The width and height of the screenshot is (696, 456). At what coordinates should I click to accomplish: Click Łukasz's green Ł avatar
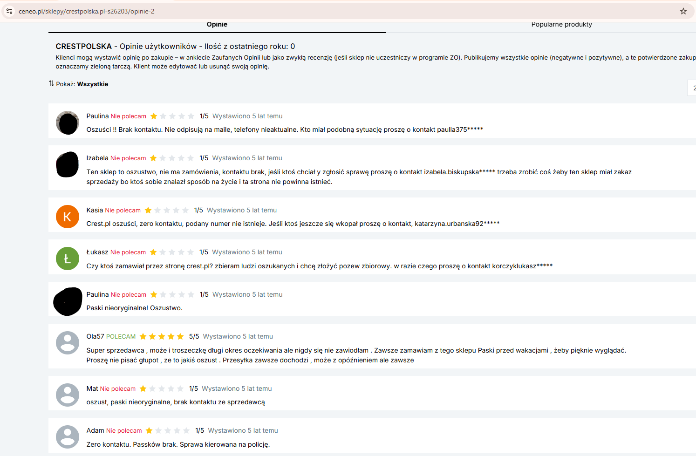pos(68,259)
